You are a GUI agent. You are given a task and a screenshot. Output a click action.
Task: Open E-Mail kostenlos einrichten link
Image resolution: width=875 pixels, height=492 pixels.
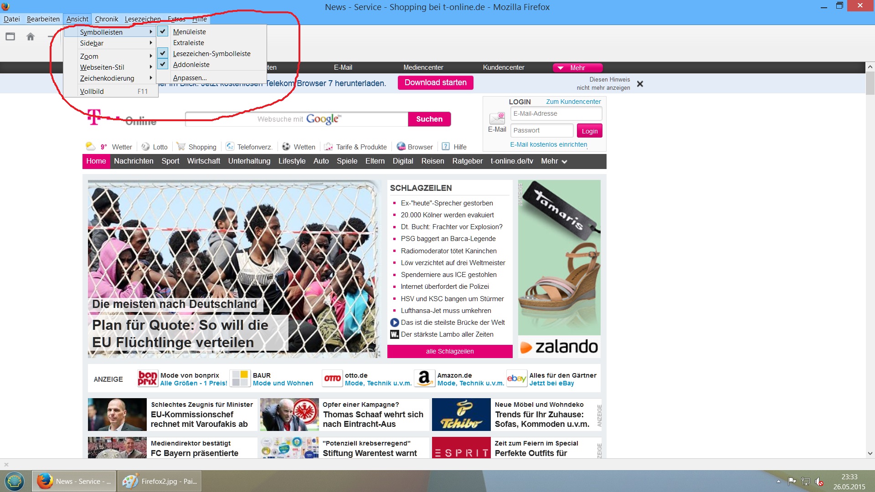click(x=549, y=144)
